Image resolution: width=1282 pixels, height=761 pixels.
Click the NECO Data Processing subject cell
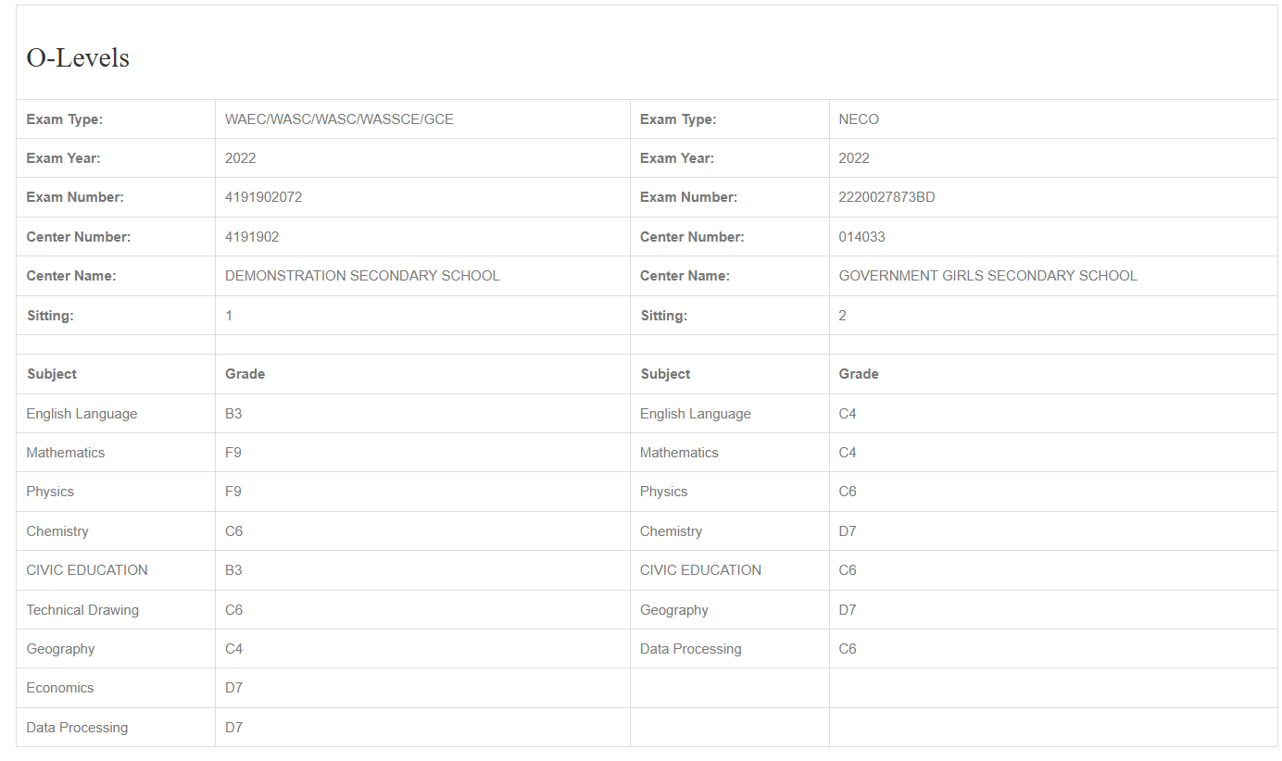point(690,649)
